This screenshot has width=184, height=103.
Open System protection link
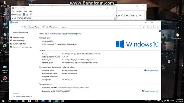click(20, 44)
